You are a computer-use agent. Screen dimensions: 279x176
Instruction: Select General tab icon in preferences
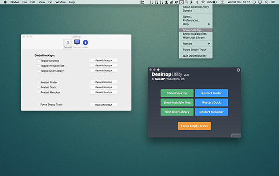click(67, 44)
